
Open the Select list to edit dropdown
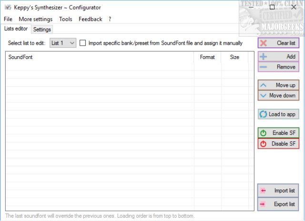63,43
